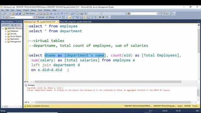
Task: Open the Edit menu
Action: (7, 10)
